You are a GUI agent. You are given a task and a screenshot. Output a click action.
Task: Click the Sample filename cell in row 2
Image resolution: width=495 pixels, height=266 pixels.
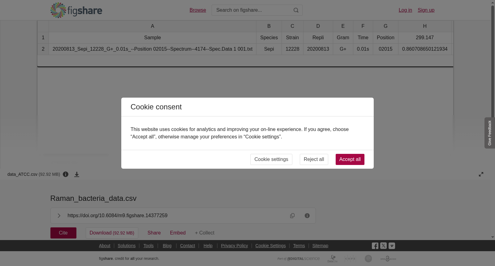tap(153, 49)
